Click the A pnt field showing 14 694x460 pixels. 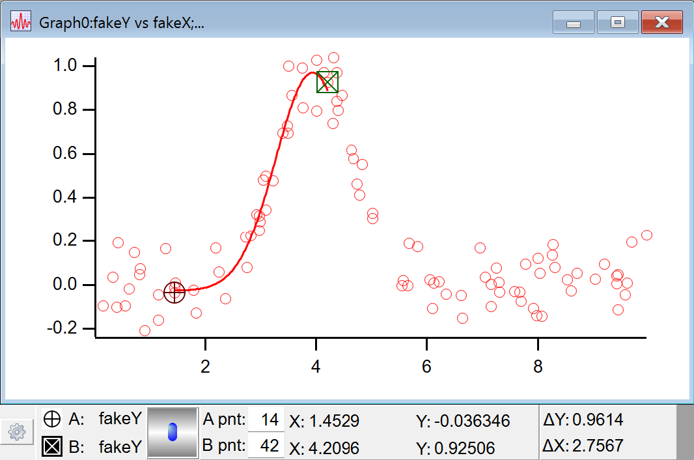coord(267,420)
